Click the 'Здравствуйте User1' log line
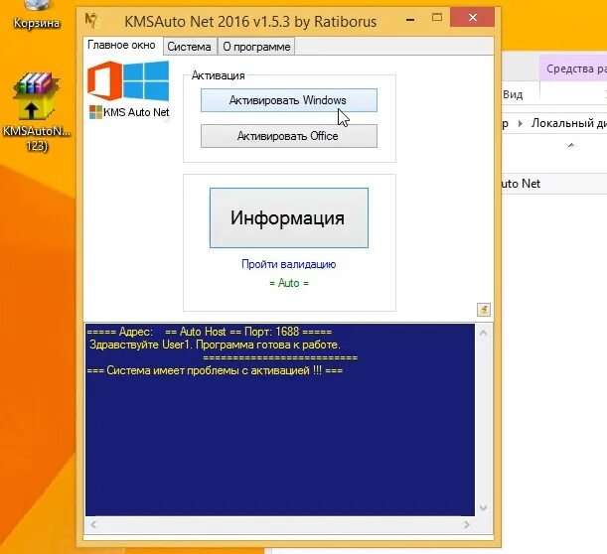Image resolution: width=607 pixels, height=554 pixels. point(215,345)
